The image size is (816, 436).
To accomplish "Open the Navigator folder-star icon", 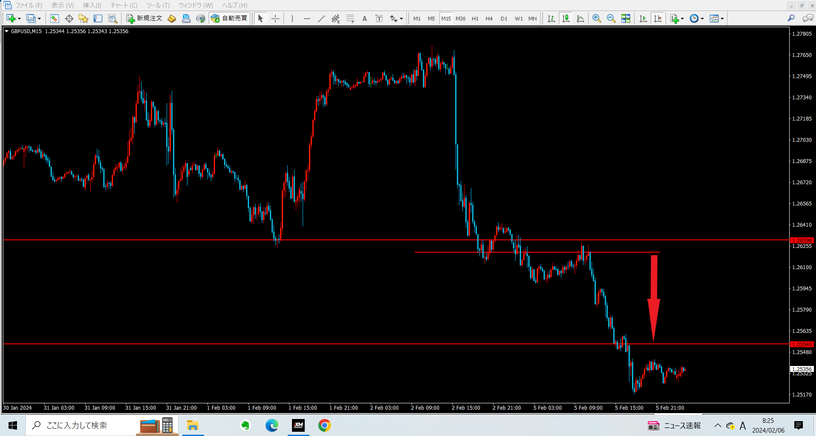I will 83,18.
